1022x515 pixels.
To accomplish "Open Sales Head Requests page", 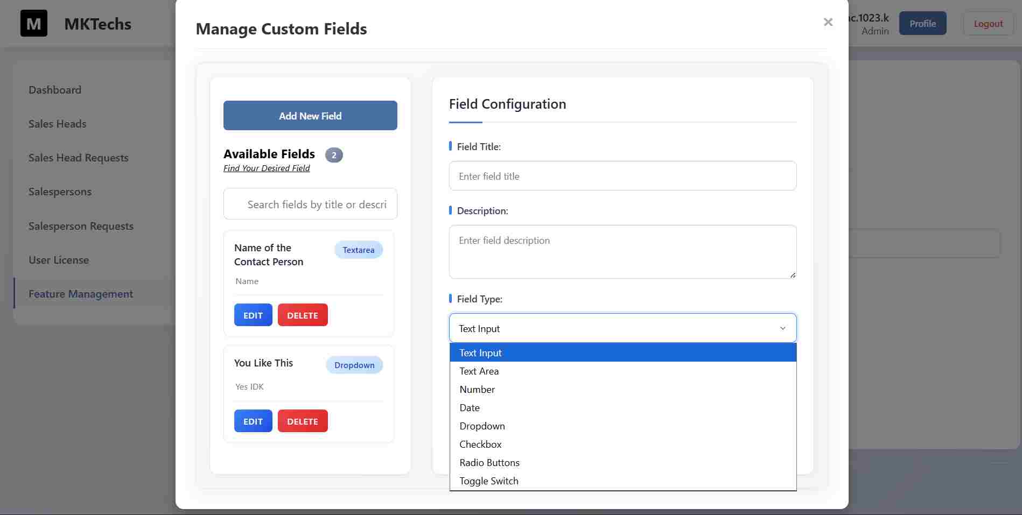I will tap(79, 158).
